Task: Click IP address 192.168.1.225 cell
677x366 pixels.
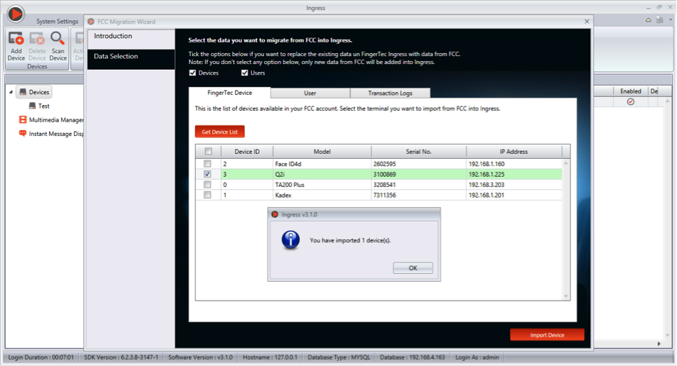Action: pyautogui.click(x=514, y=174)
